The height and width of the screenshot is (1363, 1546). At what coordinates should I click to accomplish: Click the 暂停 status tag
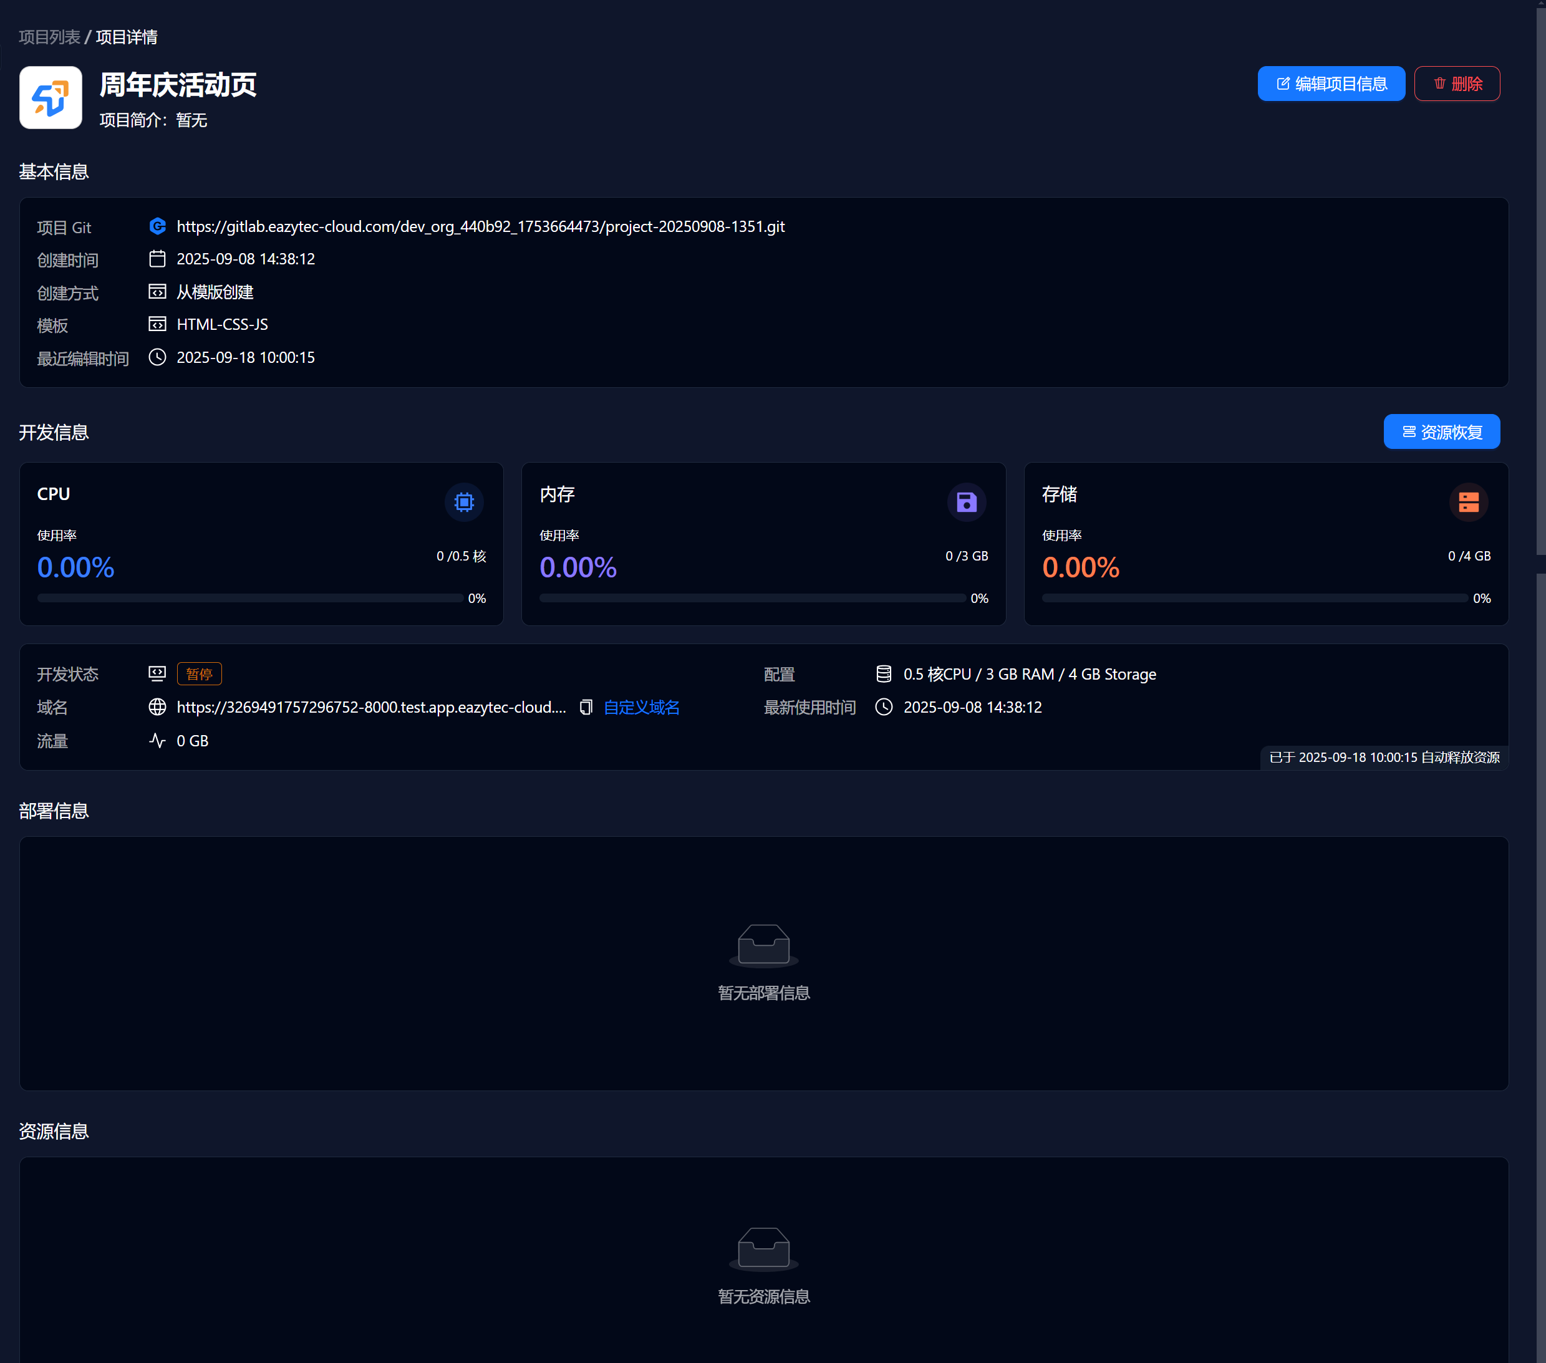point(199,674)
